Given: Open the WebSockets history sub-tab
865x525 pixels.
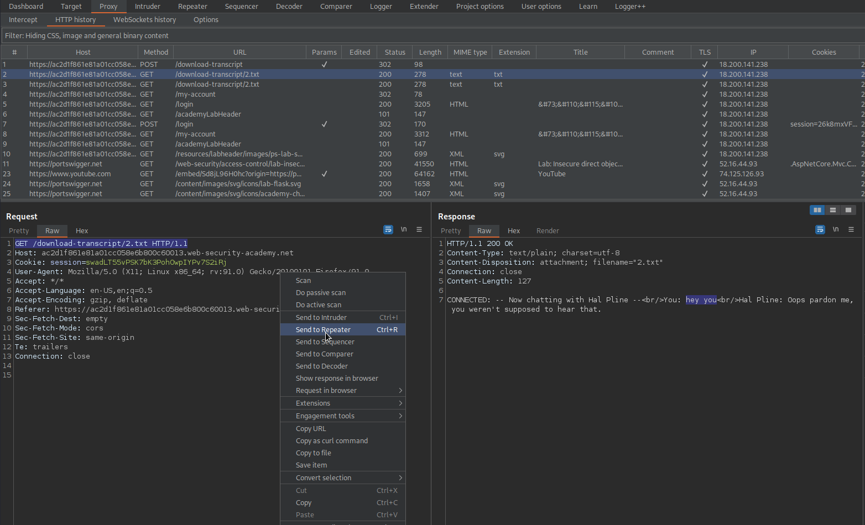Looking at the screenshot, I should pos(145,20).
